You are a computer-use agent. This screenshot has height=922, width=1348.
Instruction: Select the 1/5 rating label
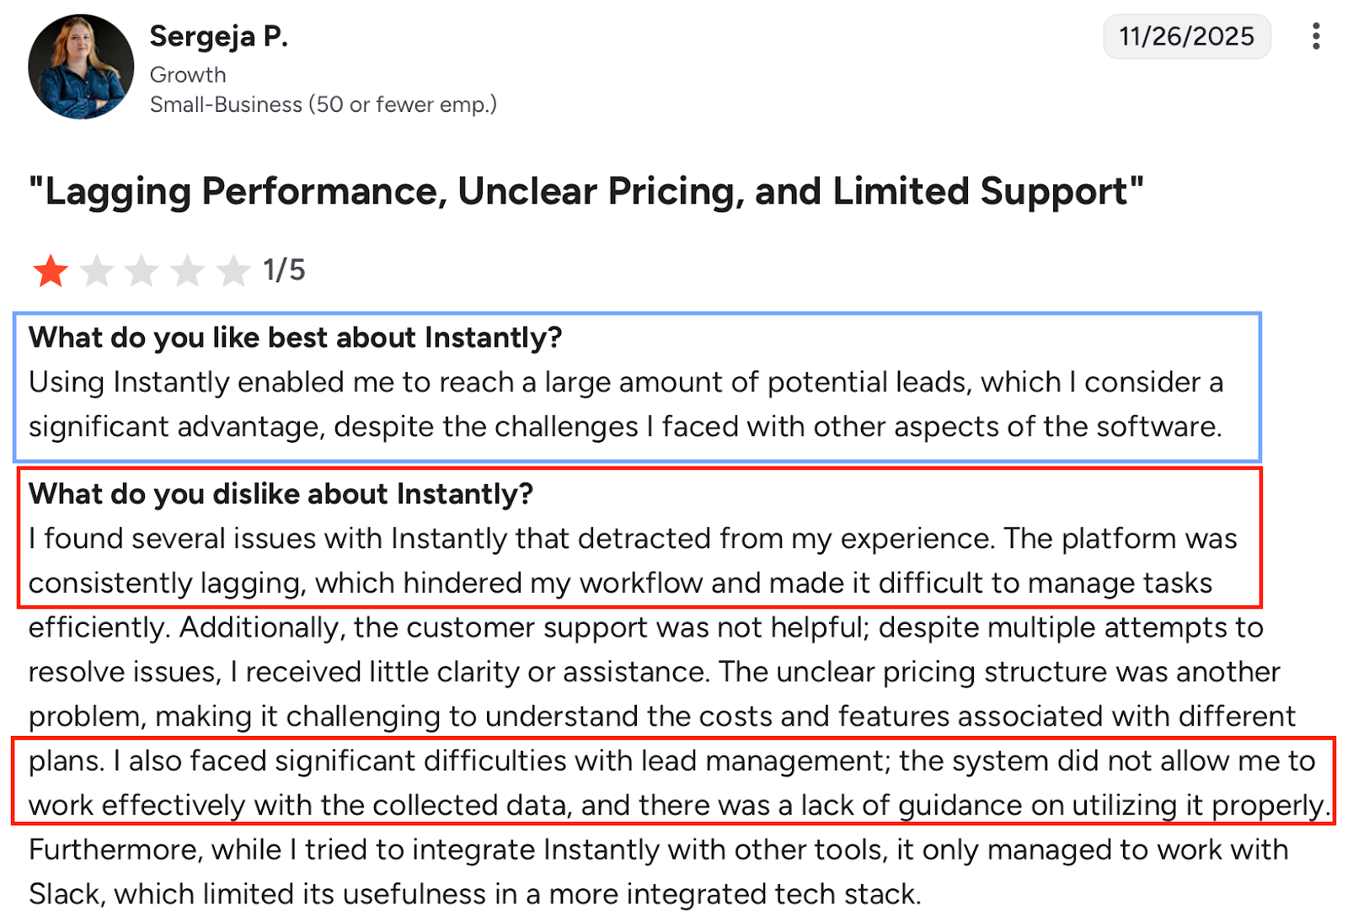283,271
